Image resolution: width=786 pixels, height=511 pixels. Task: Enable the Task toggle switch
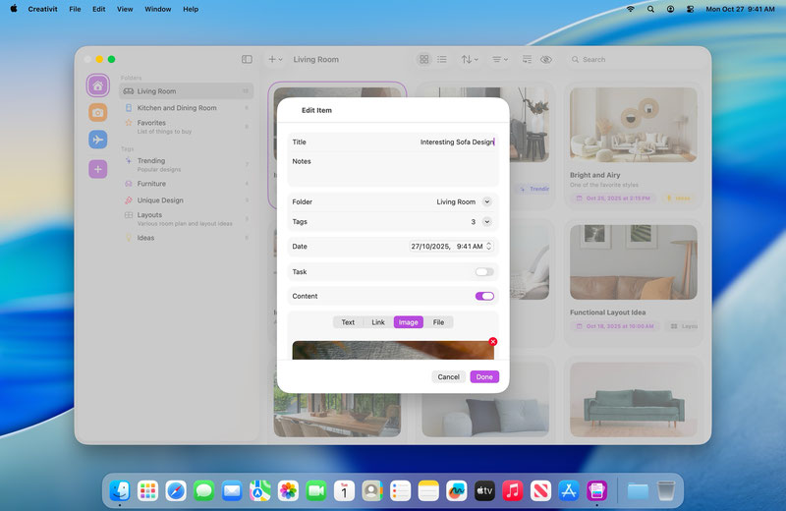(x=484, y=272)
